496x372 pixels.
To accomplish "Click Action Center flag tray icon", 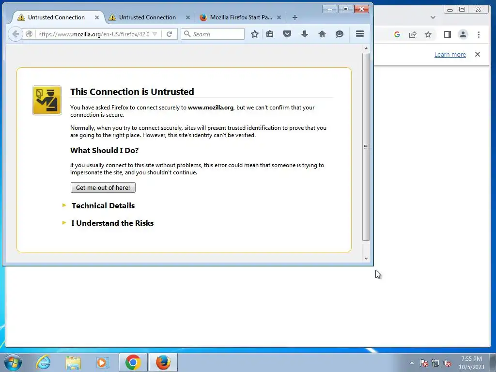I will [424, 363].
